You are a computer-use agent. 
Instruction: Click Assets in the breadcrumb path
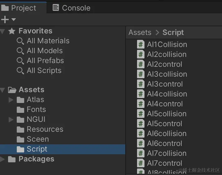(x=140, y=32)
